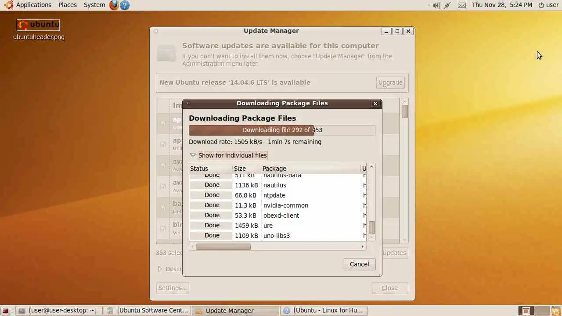Open the Places menu
Screen dimensions: 562x316
67,5
